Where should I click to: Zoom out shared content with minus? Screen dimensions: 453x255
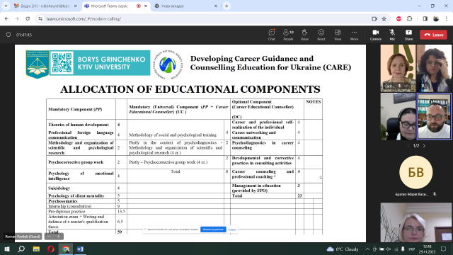coord(49,237)
